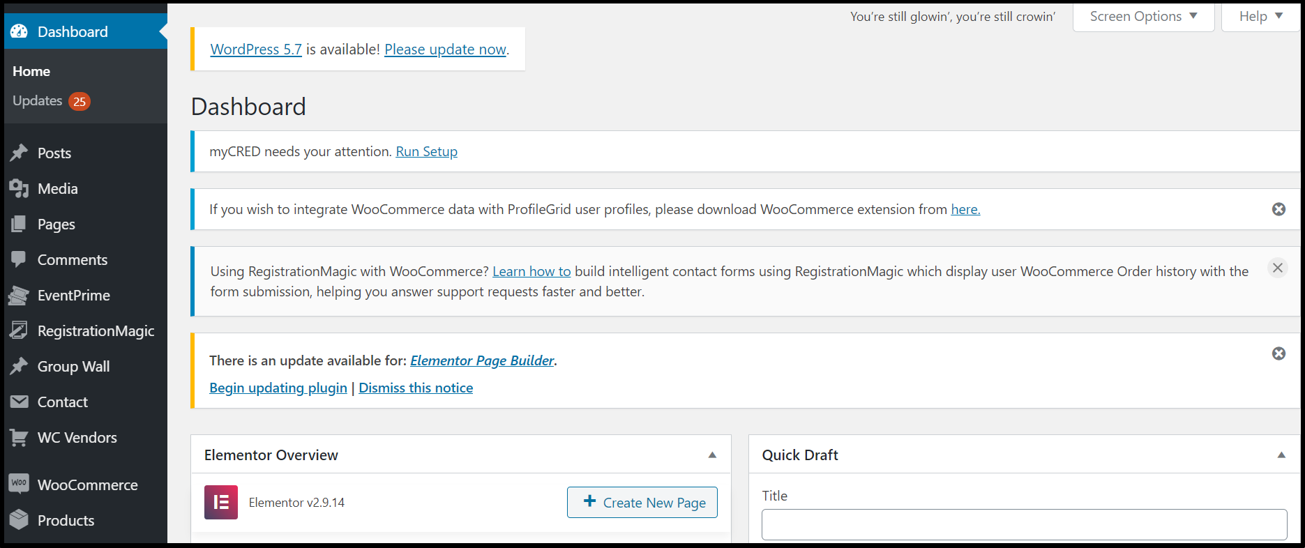This screenshot has height=548, width=1305.
Task: Select the Products sidebar icon
Action: (x=20, y=520)
